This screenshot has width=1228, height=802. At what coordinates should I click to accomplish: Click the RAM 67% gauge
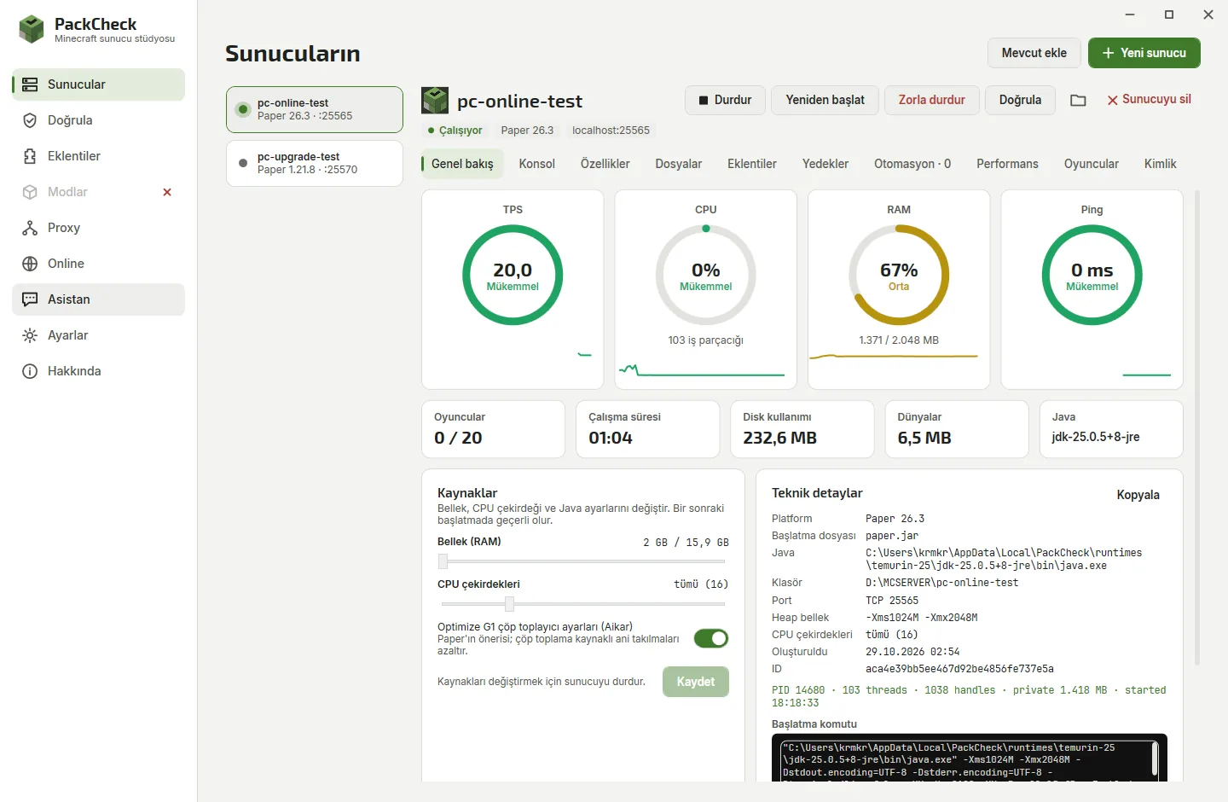899,275
